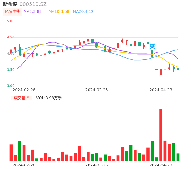This screenshot has width=191, height=169.
Task: Click the red arrow beside 成交量
Action: [x=28, y=98]
